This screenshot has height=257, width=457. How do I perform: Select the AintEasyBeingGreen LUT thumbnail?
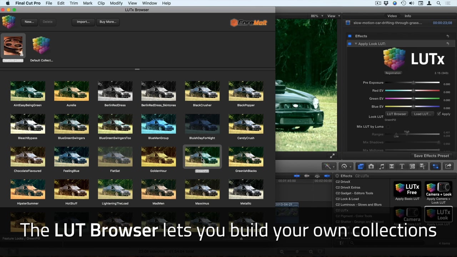[x=27, y=91]
